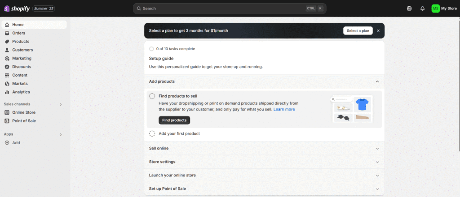The height and width of the screenshot is (197, 460).
Task: Click the CTRL K shortcut hint
Action: pos(314,9)
